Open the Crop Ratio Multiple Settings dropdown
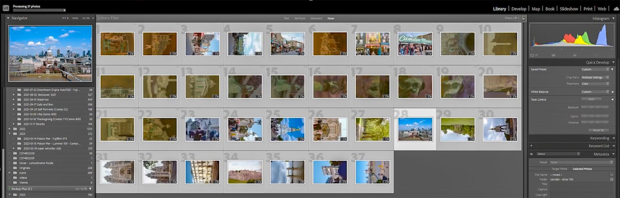Image resolution: width=620 pixels, height=198 pixels. tap(595, 77)
